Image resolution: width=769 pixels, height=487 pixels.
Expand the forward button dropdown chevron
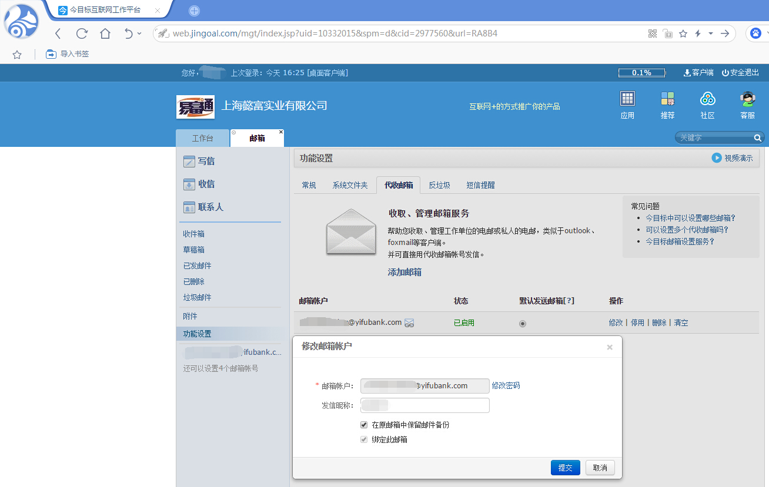click(710, 33)
